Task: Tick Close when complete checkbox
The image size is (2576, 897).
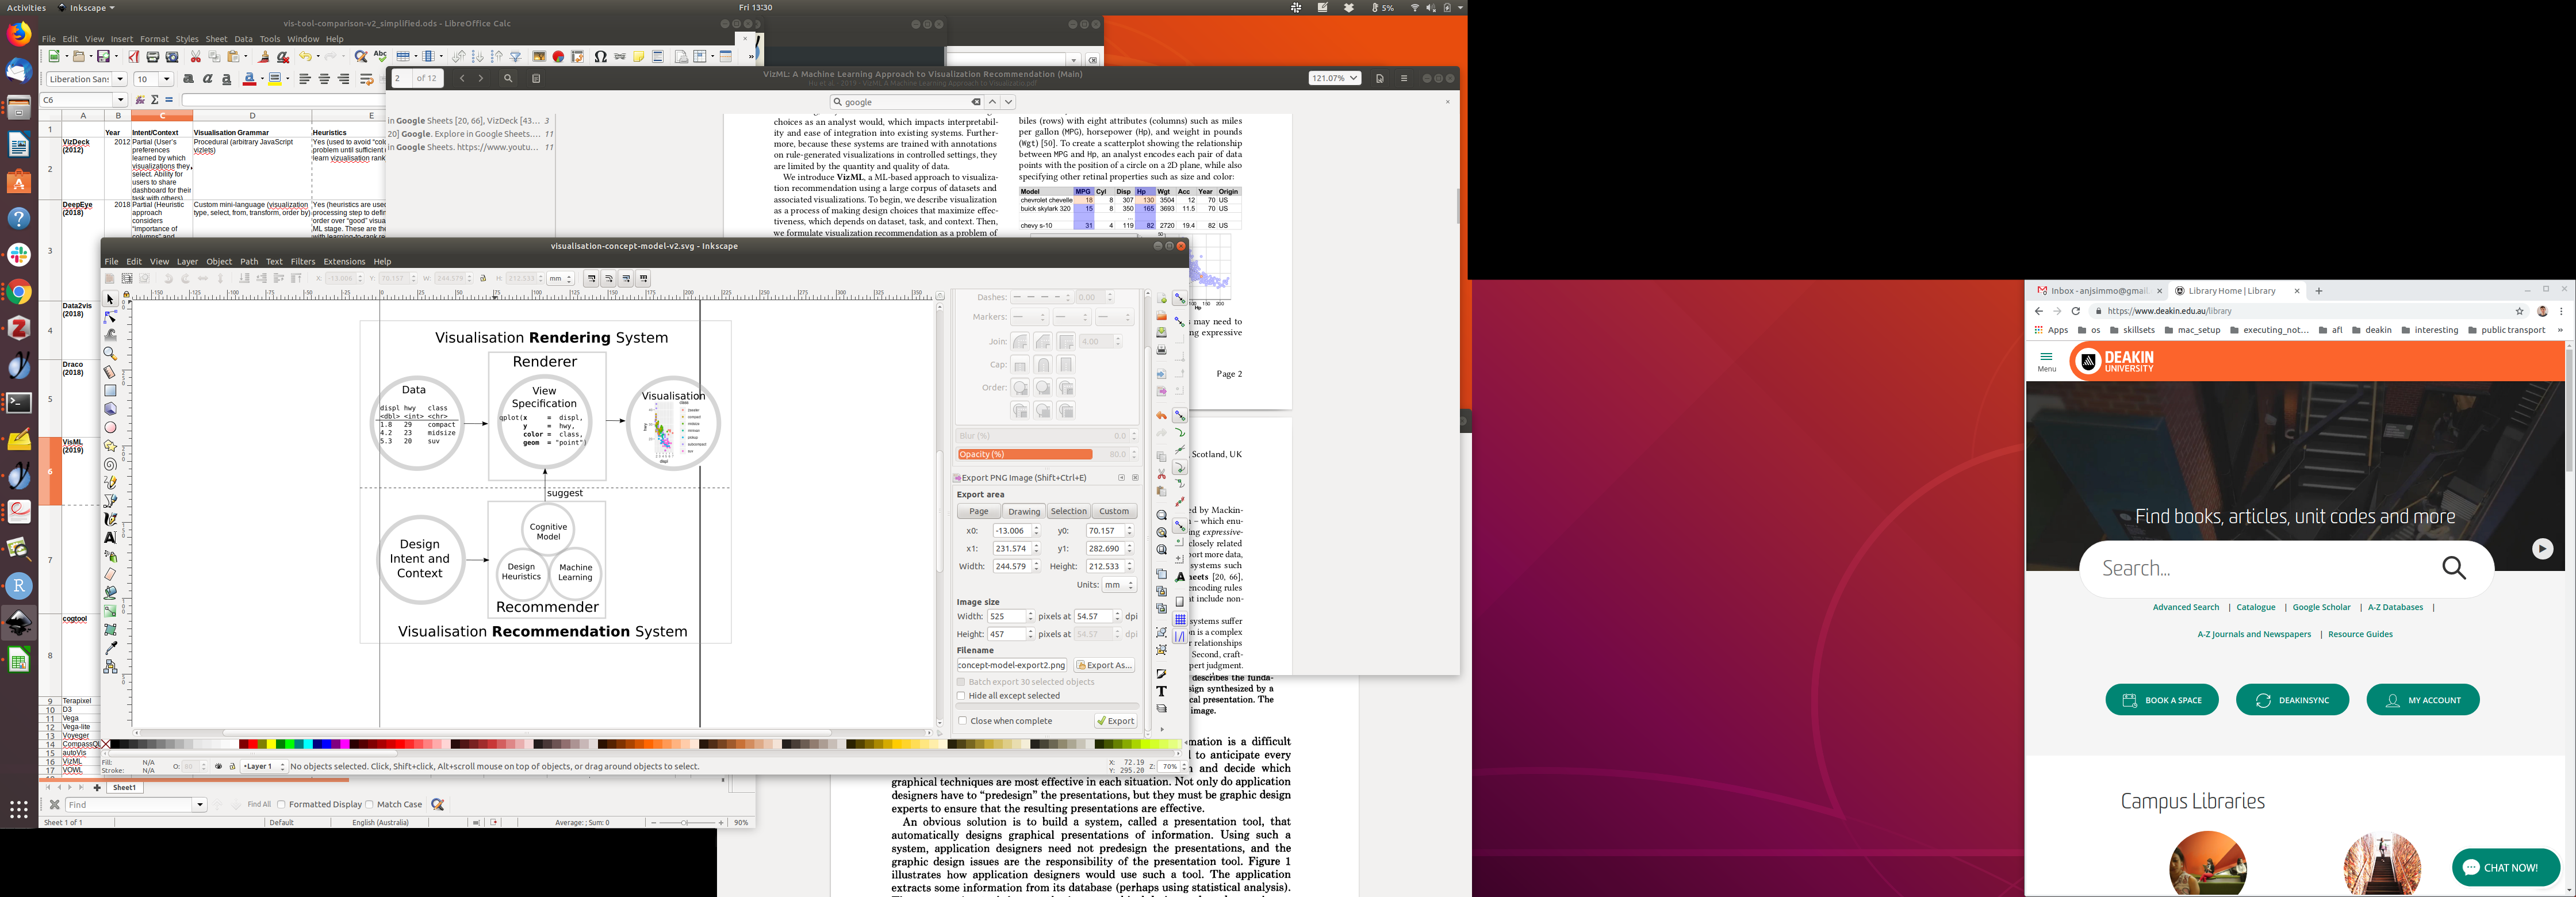Action: click(962, 721)
